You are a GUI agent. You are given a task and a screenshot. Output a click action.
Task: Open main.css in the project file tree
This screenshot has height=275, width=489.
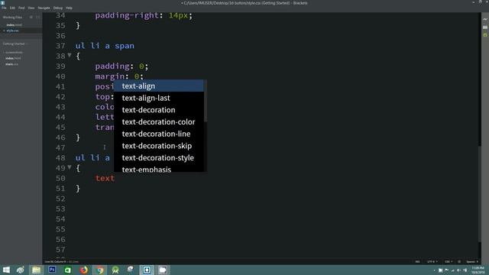[x=11, y=64]
